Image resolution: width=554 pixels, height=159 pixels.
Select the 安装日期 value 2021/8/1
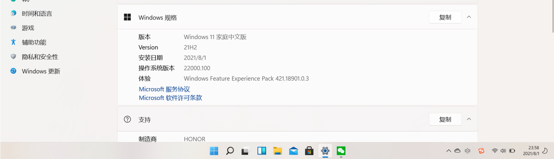tap(195, 58)
